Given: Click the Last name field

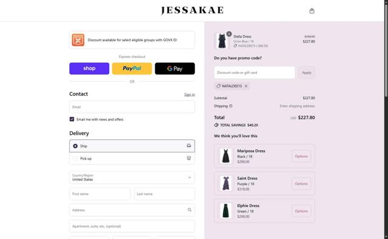Looking at the screenshot, I should point(164,194).
